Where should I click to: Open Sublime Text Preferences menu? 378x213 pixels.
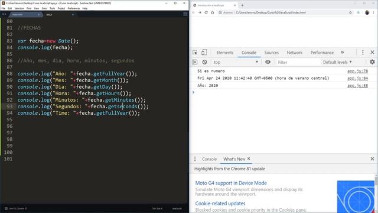tap(73, 8)
